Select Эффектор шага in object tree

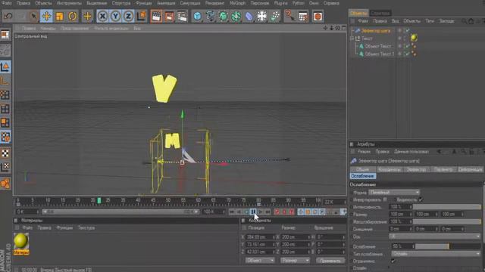376,31
